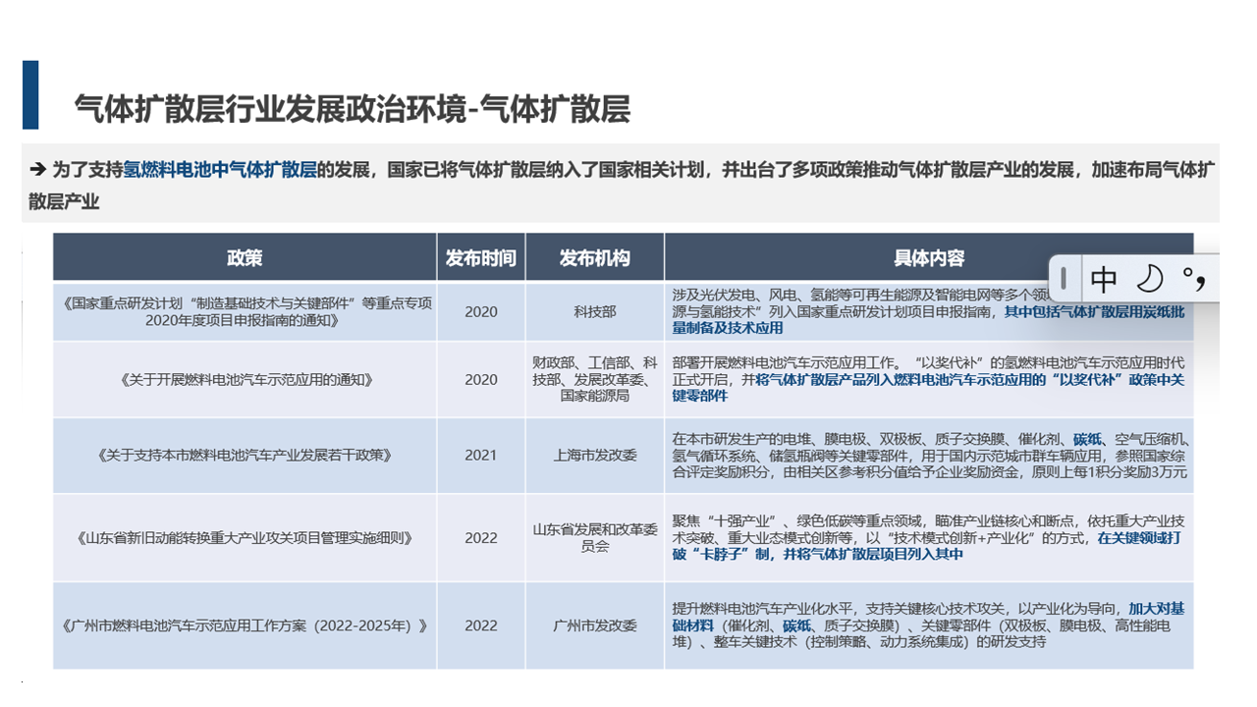The width and height of the screenshot is (1257, 707).
Task: Click the 2021 release year cell
Action: tap(480, 455)
